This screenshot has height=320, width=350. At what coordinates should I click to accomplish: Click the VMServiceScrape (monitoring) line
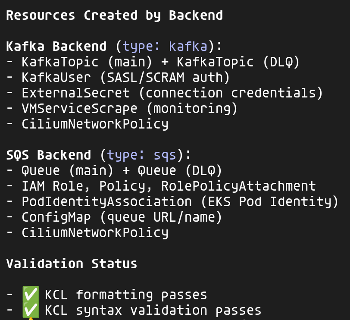(x=129, y=109)
